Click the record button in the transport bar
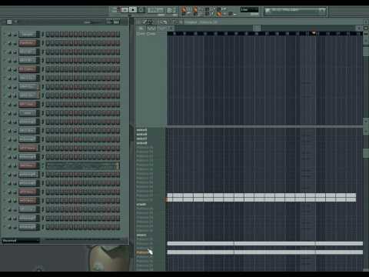 [141, 10]
